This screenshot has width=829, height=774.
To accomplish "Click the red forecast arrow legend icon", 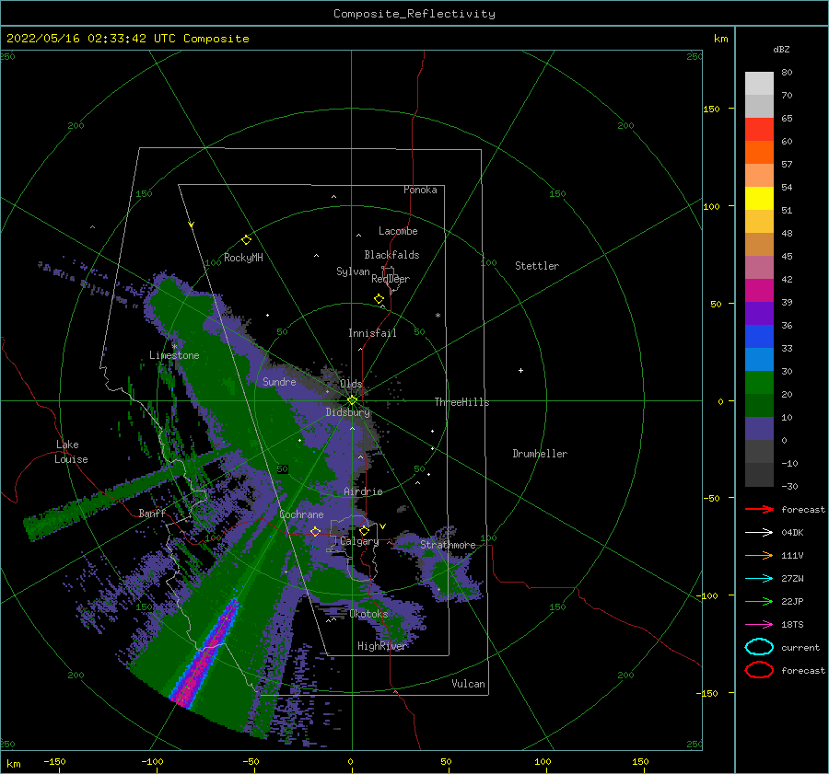I will pos(759,509).
